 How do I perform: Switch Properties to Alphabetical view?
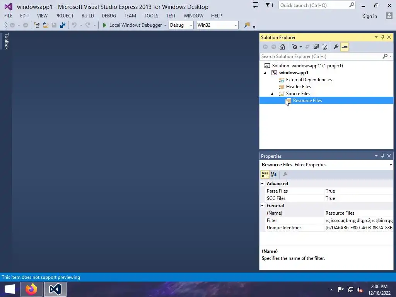(x=274, y=174)
